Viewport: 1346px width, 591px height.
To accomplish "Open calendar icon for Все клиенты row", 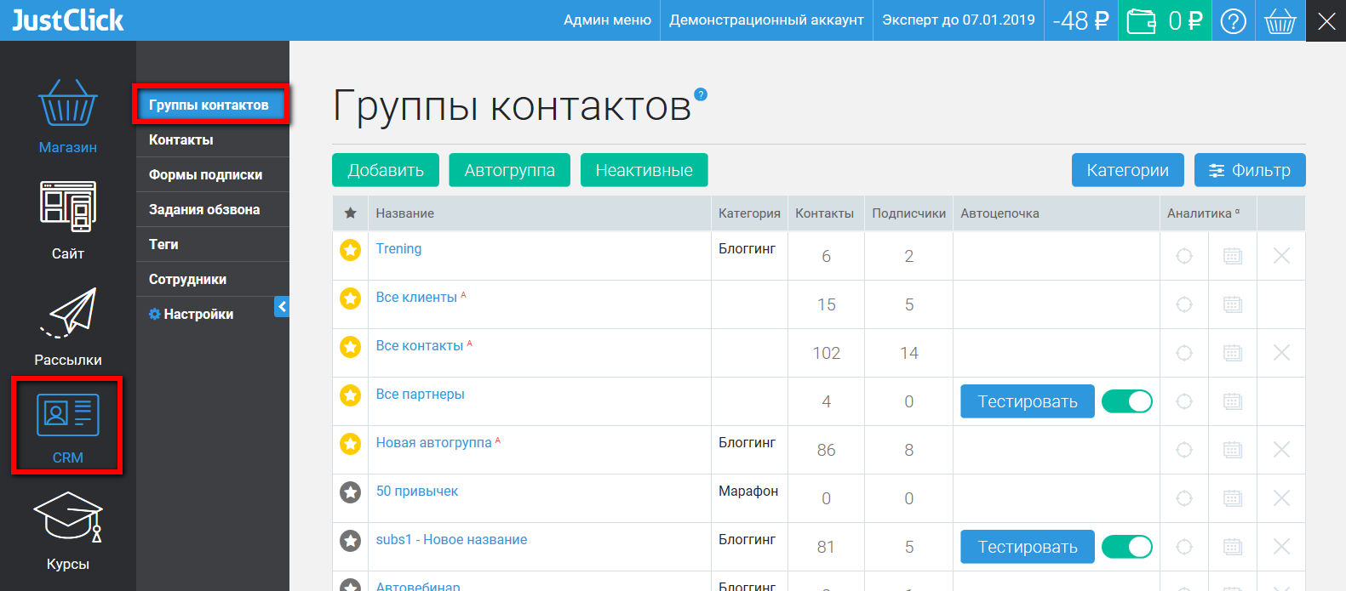I will point(1233,304).
